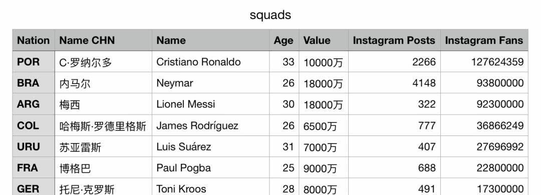Select the Cristiano Ronaldo name cell
Screen dimensions: 541x195
[x=210, y=61]
